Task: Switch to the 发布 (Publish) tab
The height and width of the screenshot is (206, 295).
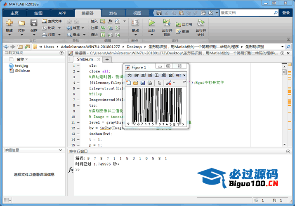Action: pos(113,13)
